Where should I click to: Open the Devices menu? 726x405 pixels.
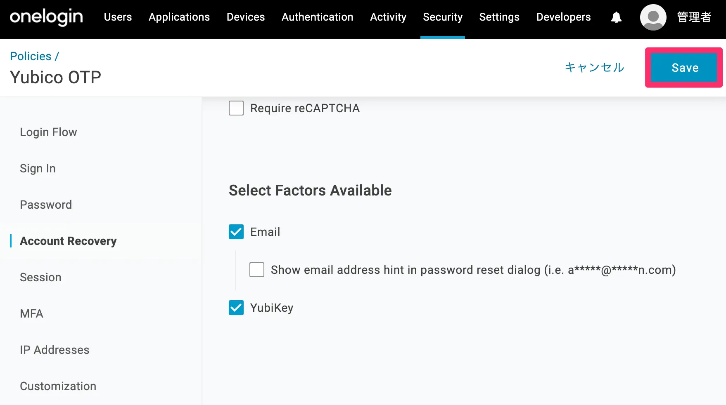(246, 17)
